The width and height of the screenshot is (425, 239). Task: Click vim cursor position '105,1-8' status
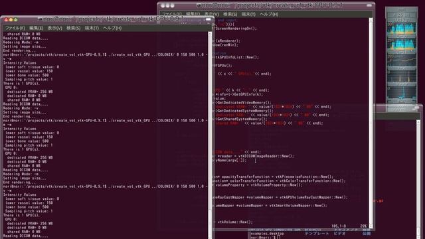click(339, 226)
